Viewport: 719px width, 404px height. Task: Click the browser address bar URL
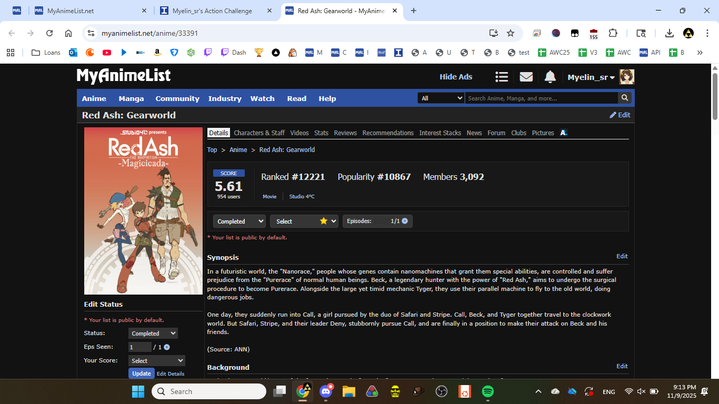coord(150,33)
